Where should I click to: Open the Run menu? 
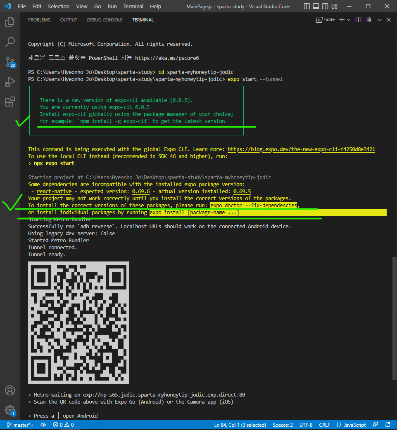[112, 6]
